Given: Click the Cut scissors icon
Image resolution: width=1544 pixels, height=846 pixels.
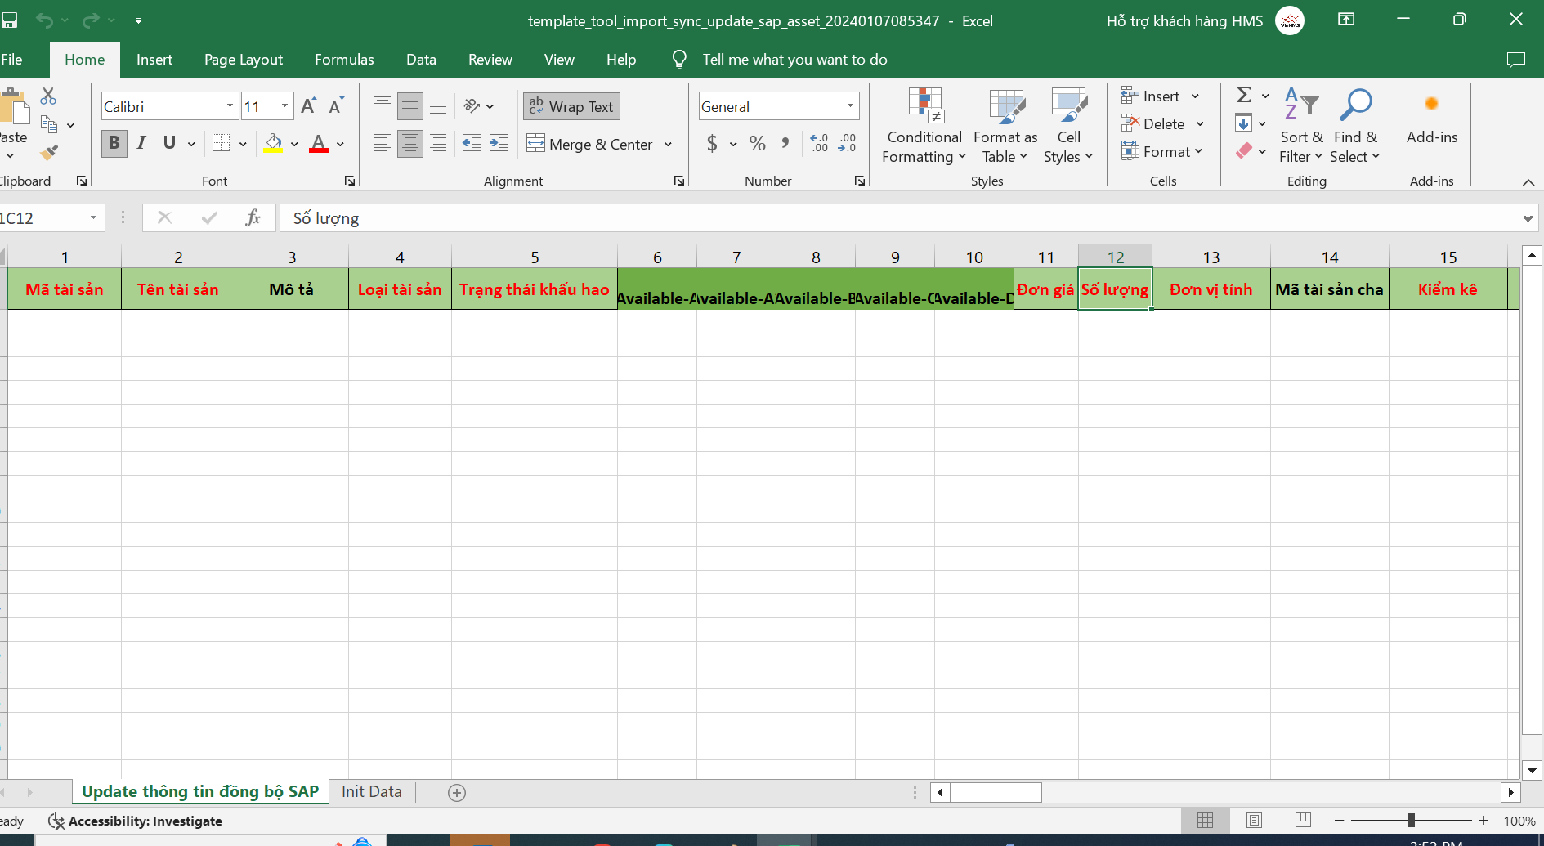Looking at the screenshot, I should 49,96.
